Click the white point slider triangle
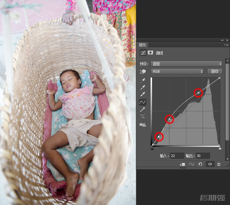The height and width of the screenshot is (205, 230). 220,148
